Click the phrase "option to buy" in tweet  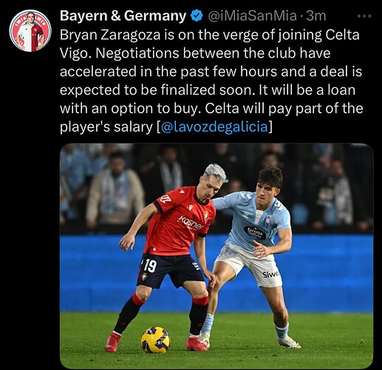click(x=154, y=109)
